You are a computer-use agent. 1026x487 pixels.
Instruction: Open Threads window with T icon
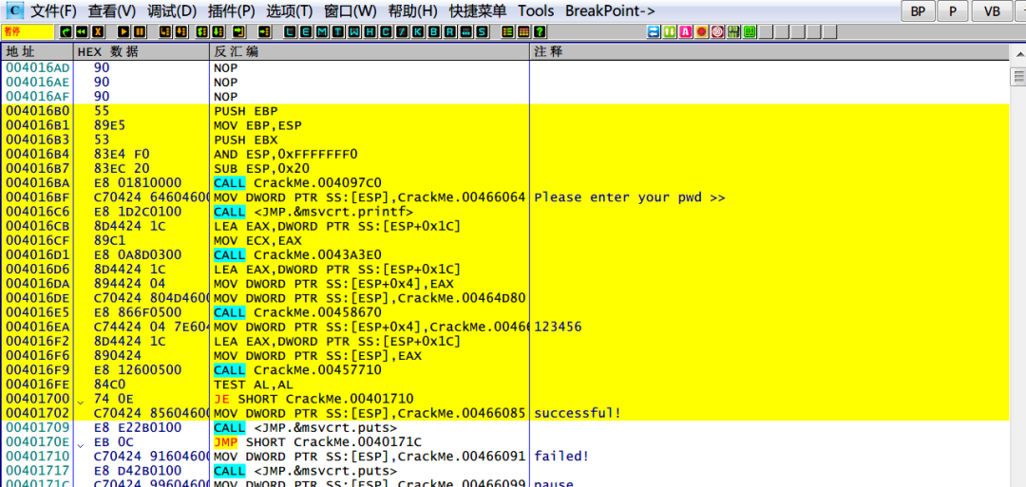pos(337,31)
